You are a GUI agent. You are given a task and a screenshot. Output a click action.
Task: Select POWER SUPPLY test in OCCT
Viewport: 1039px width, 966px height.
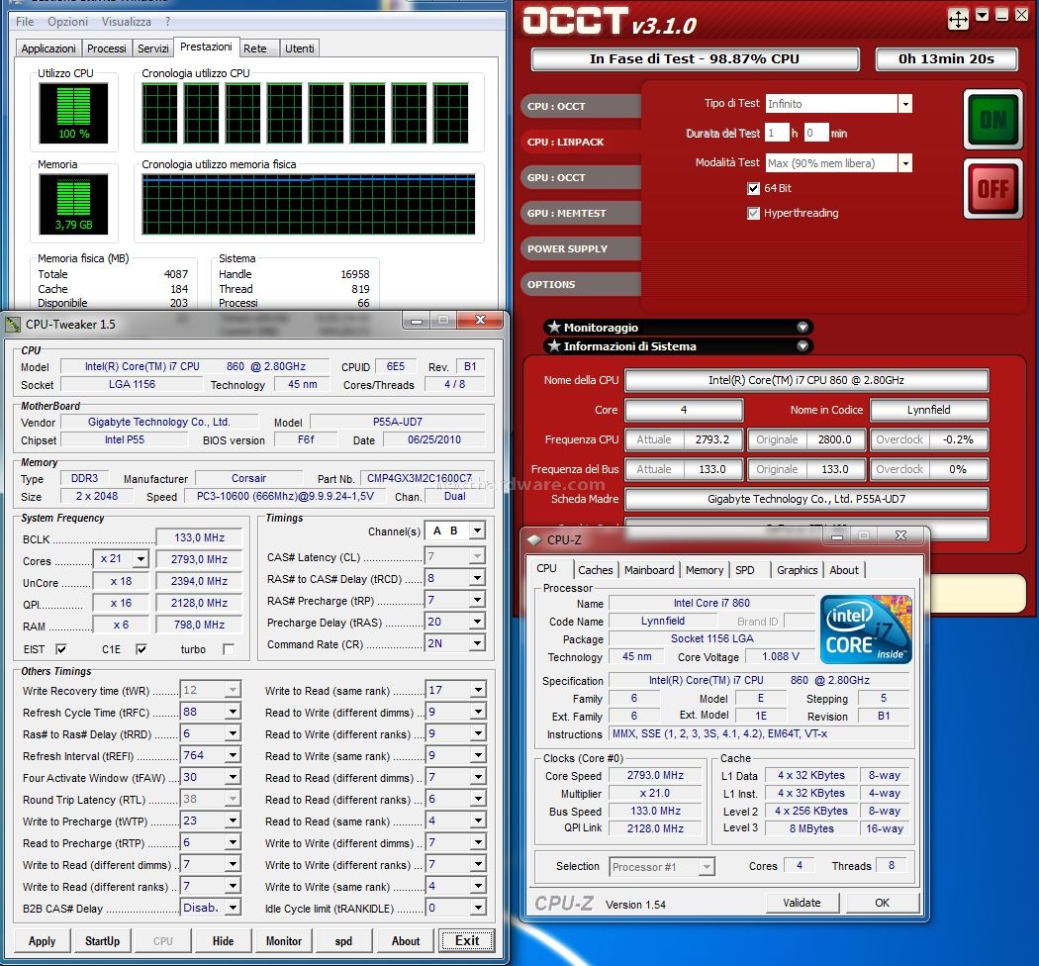point(581,248)
